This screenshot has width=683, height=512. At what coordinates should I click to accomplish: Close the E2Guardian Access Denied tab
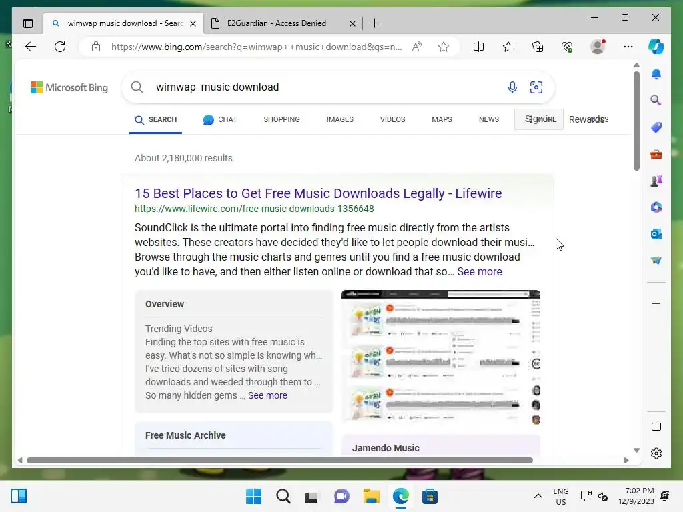click(x=352, y=23)
